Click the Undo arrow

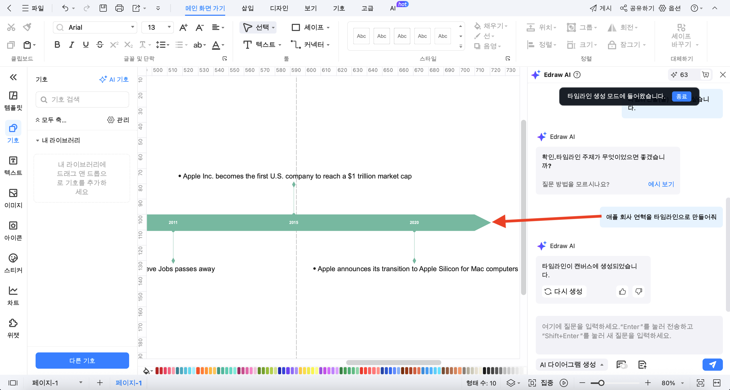65,8
